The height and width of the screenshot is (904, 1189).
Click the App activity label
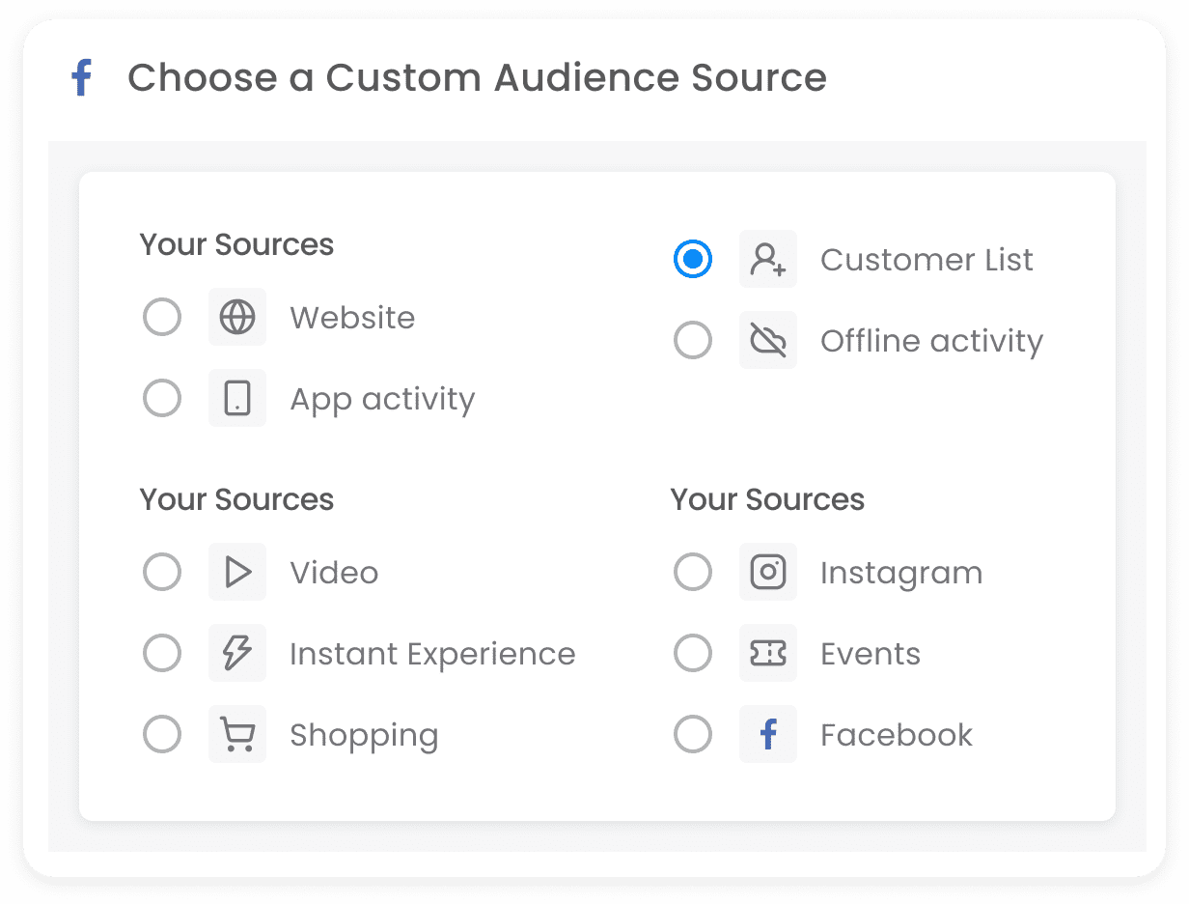tap(382, 400)
